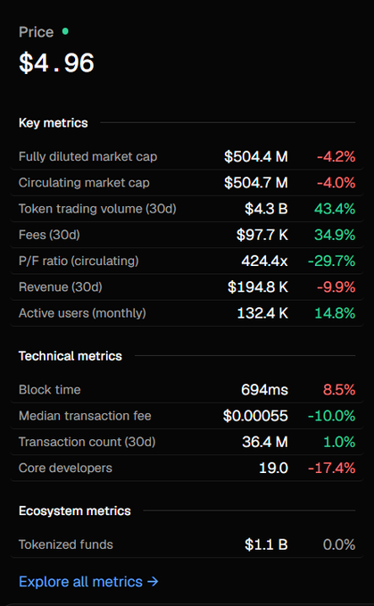Screen dimensions: 374x606
Task: Click the 34.9% change value
Action: pos(335,235)
